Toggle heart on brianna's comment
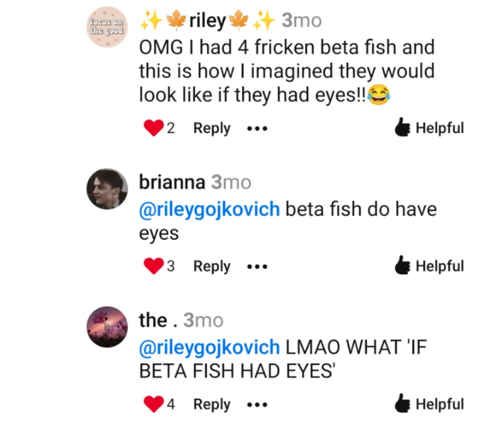The height and width of the screenshot is (424, 494). pos(152,266)
